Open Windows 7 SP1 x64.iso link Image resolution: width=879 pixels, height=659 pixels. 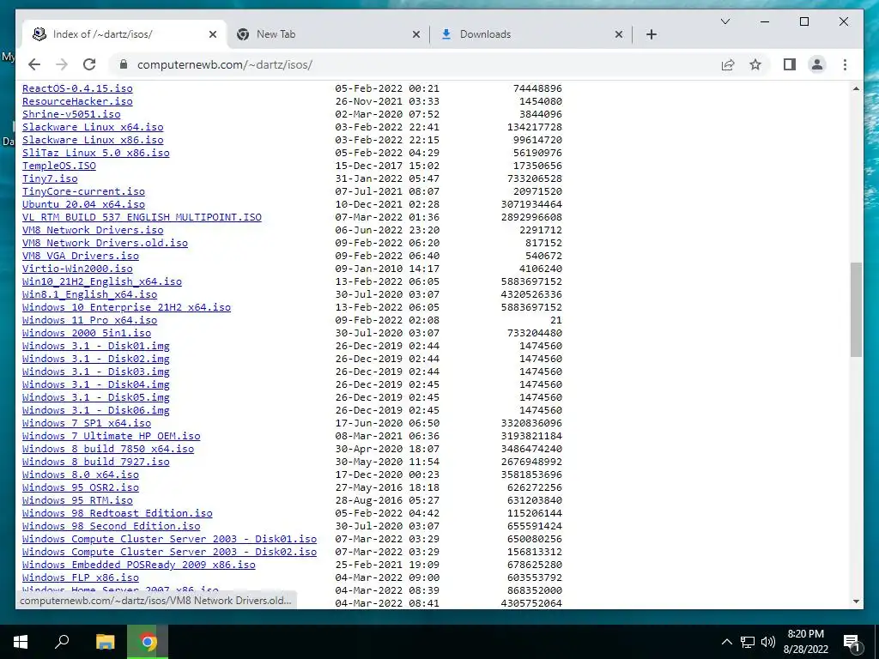pos(87,424)
